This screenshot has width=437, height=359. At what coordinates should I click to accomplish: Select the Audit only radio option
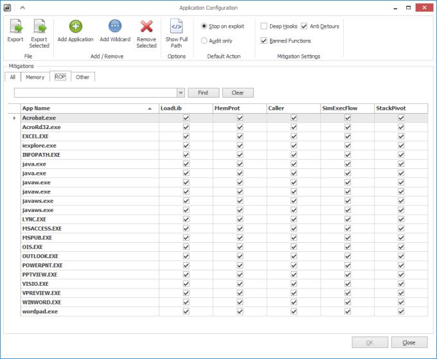click(x=204, y=40)
